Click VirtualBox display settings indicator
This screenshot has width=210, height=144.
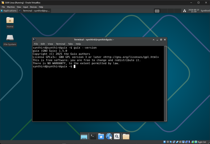[x=184, y=142]
